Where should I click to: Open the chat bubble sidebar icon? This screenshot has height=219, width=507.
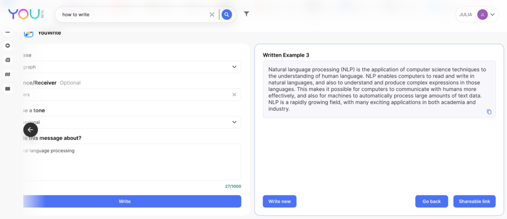(7, 45)
